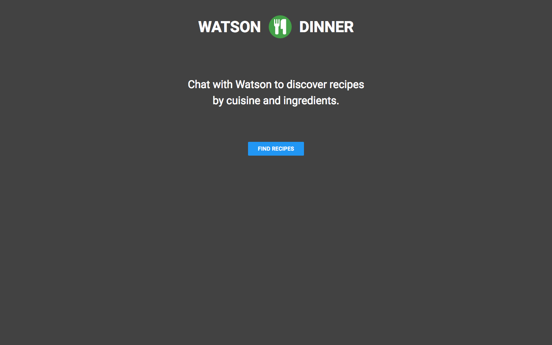
Task: Click the word "discover" in the tagline
Action: (307, 84)
